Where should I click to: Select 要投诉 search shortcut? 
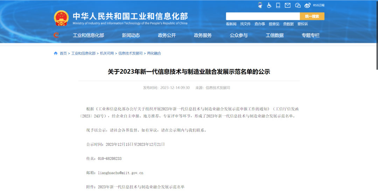(302, 24)
